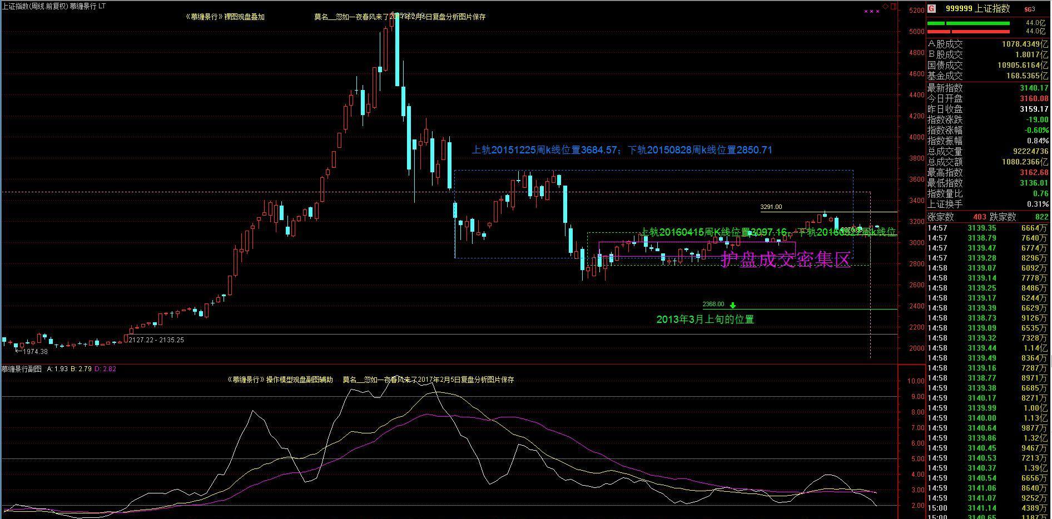The height and width of the screenshot is (519, 1052).
Task: Click the green 2013年3月上旬的位置 annotation
Action: click(x=705, y=320)
